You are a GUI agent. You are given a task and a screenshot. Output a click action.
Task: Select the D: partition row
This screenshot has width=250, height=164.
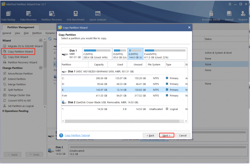point(124,84)
